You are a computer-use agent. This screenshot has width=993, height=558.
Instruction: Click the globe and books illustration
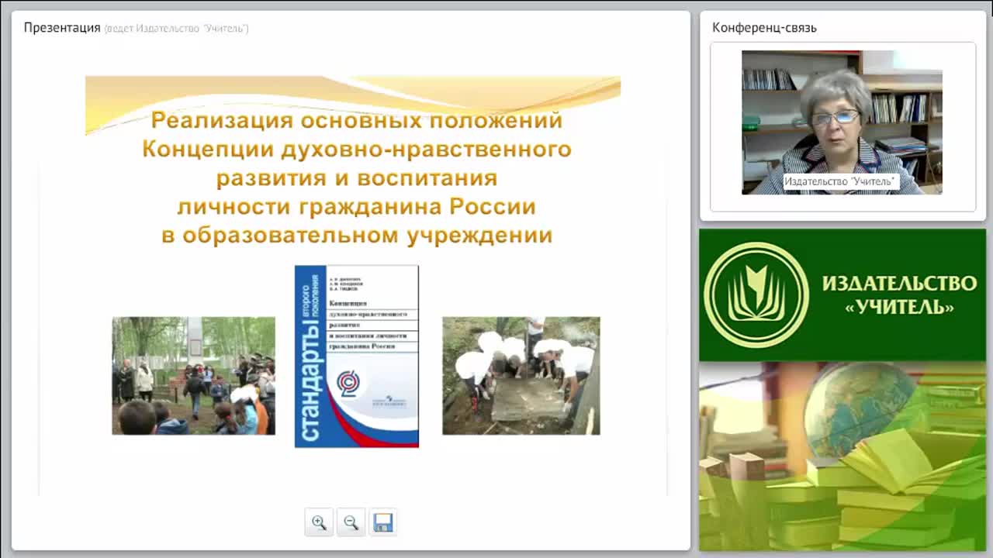[842, 456]
